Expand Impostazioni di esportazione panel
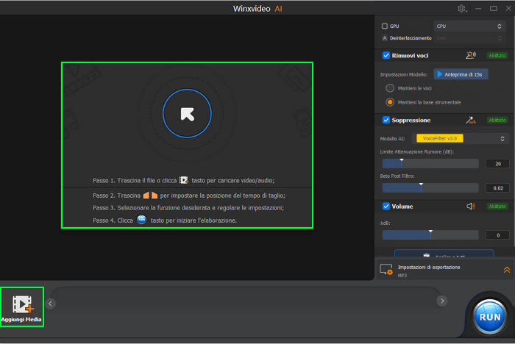 tap(506, 270)
